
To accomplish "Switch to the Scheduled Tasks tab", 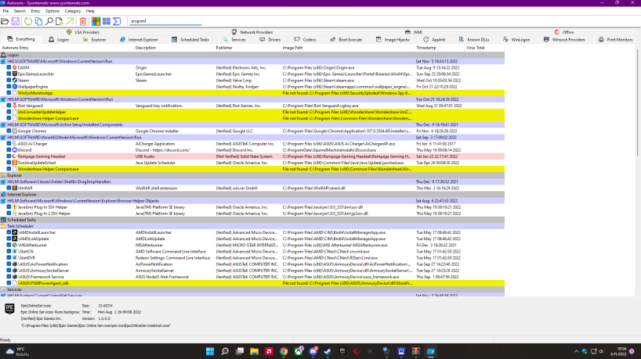I will point(190,40).
